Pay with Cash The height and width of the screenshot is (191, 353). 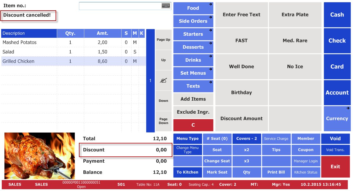click(x=337, y=15)
